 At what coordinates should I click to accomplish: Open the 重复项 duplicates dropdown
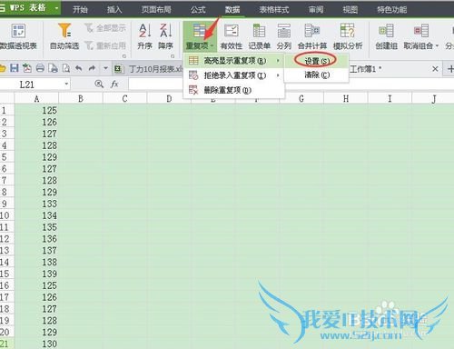pos(200,36)
